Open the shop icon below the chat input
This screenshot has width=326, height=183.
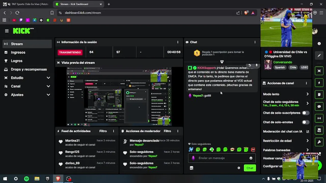pos(192,168)
